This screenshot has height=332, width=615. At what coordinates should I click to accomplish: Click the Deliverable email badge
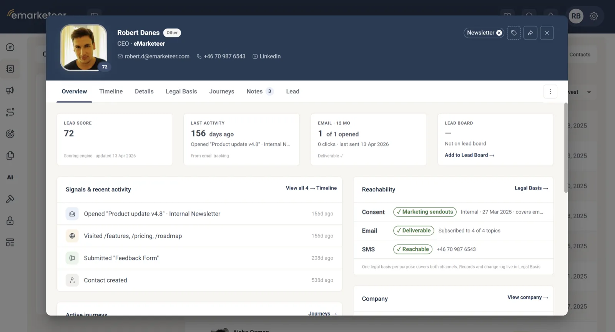414,231
